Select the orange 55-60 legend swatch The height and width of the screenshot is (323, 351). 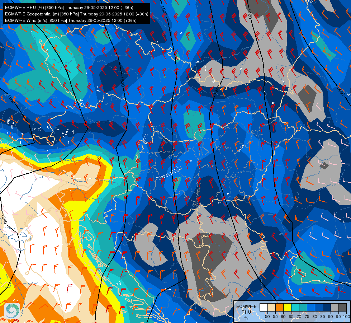point(279,307)
